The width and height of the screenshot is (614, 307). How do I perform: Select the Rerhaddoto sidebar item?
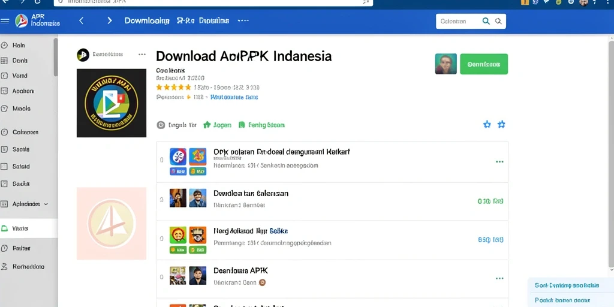pyautogui.click(x=28, y=267)
